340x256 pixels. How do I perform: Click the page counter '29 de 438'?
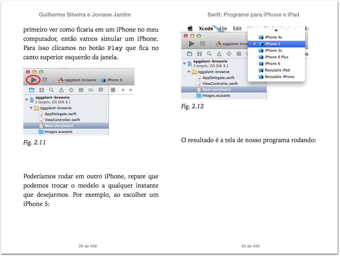coord(87,246)
